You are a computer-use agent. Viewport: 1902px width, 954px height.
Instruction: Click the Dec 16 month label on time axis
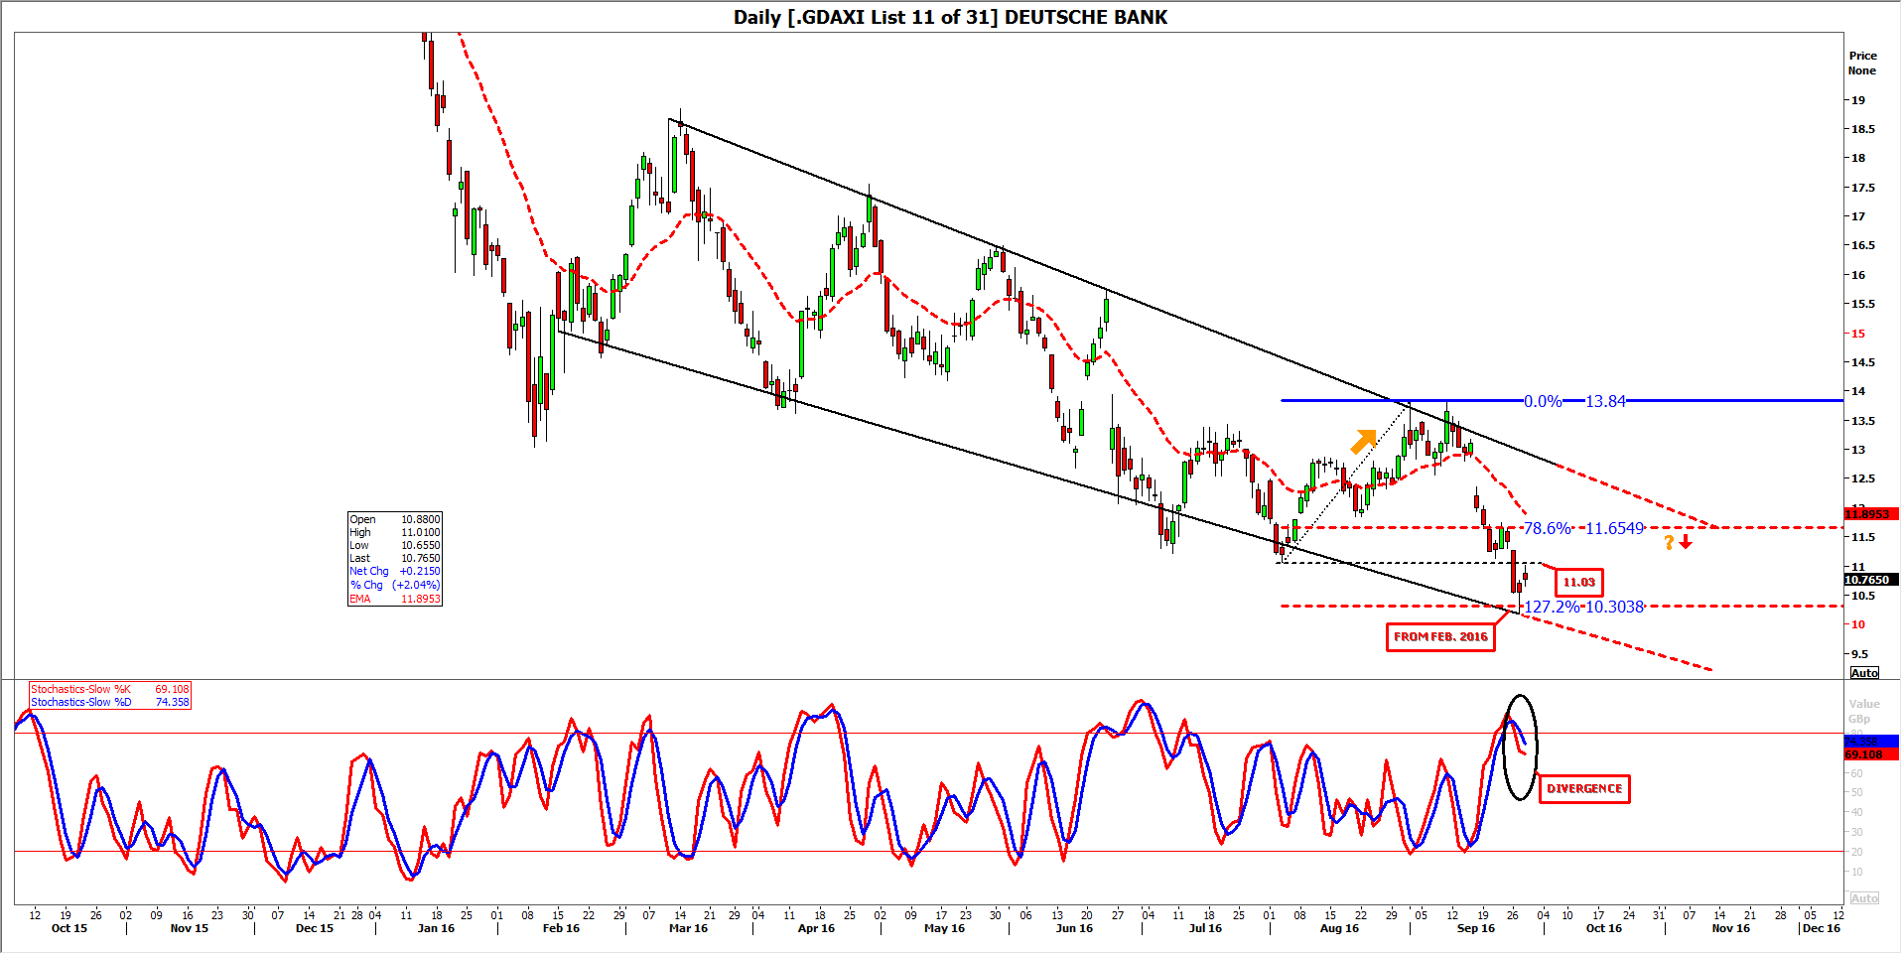coord(1822,928)
